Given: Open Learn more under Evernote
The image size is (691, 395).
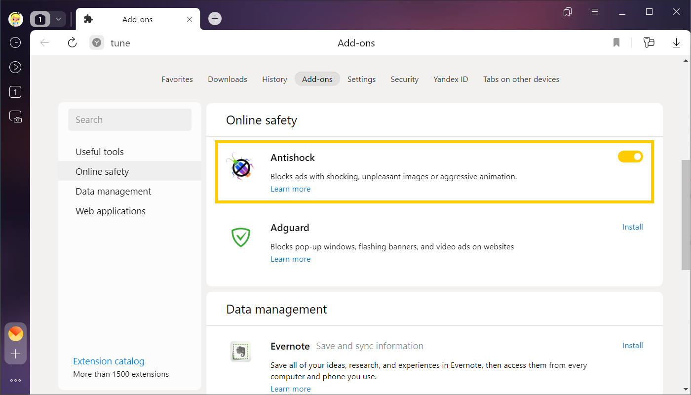Looking at the screenshot, I should coord(291,389).
